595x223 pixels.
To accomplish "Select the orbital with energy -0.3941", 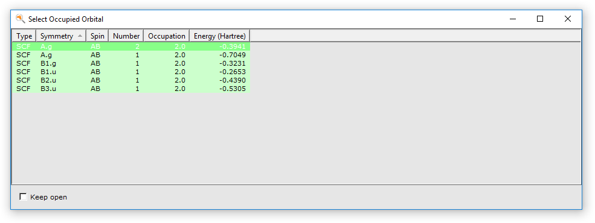I will tap(131, 46).
